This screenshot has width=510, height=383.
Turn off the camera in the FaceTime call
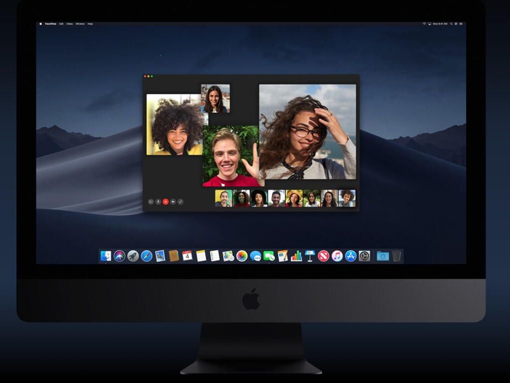(x=173, y=202)
